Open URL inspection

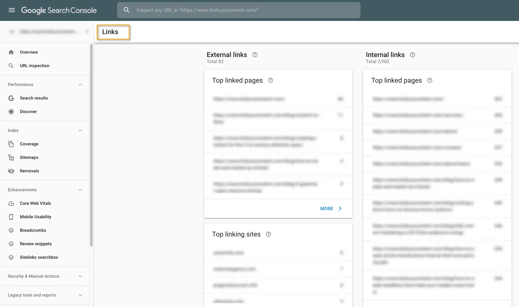coord(34,66)
